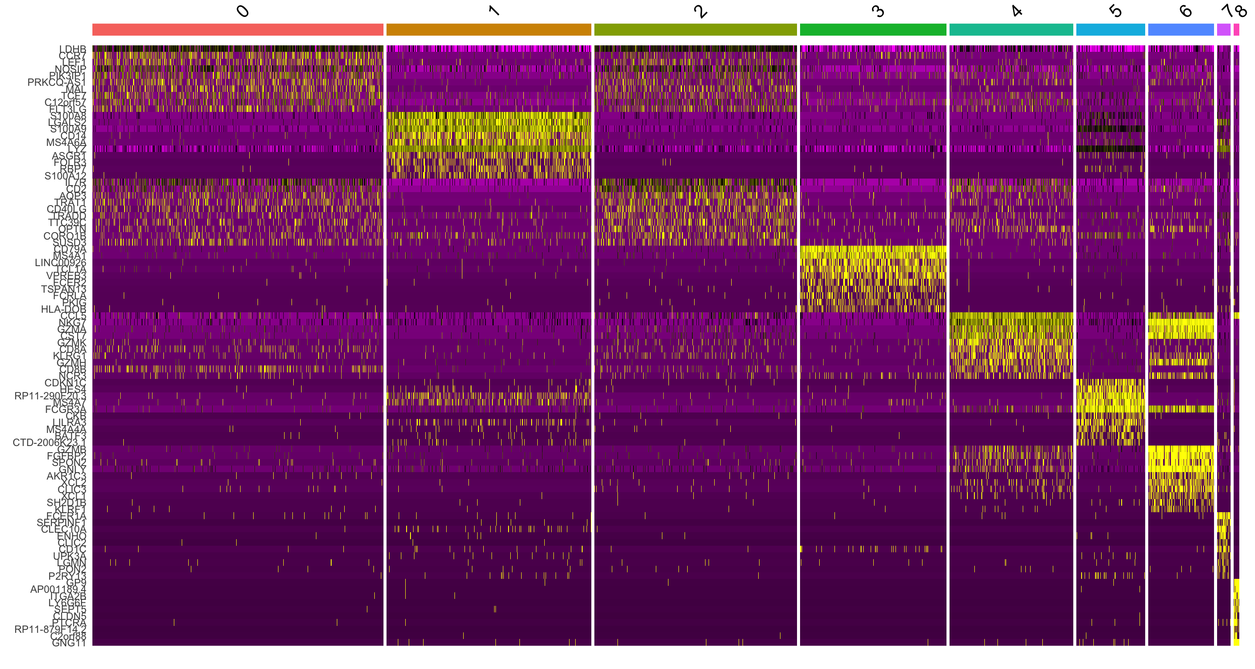Click the sky-blue cluster 5 color bar
Image resolution: width=1255 pixels, height=669 pixels.
point(1110,30)
